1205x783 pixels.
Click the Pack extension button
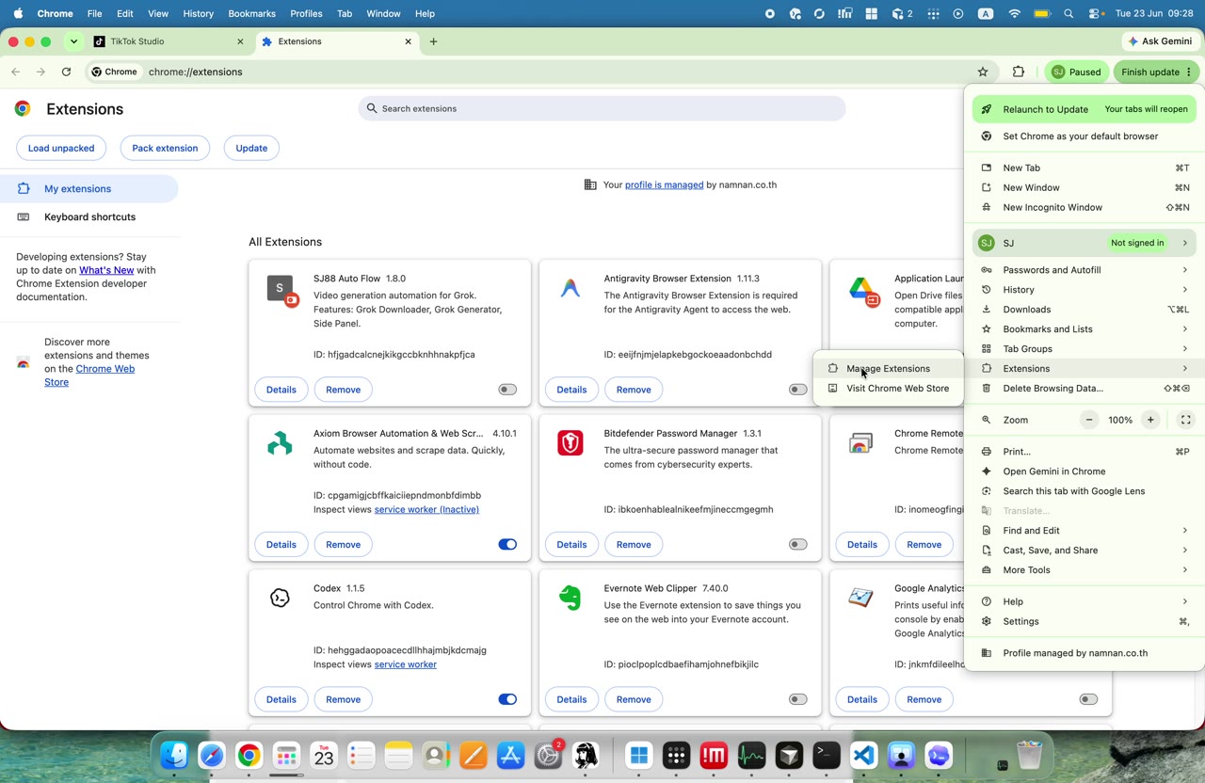(x=165, y=148)
